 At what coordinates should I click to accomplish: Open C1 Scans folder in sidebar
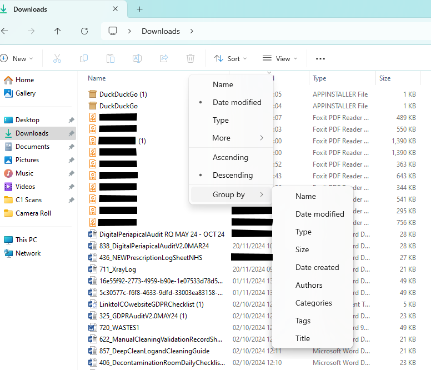pos(38,200)
